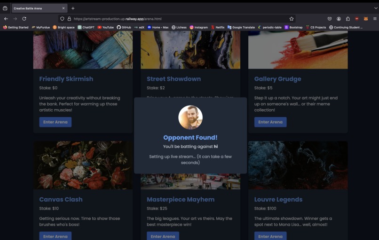Click the Gallery Grudge brush image
Image resolution: width=379 pixels, height=240 pixels.
pos(298,50)
